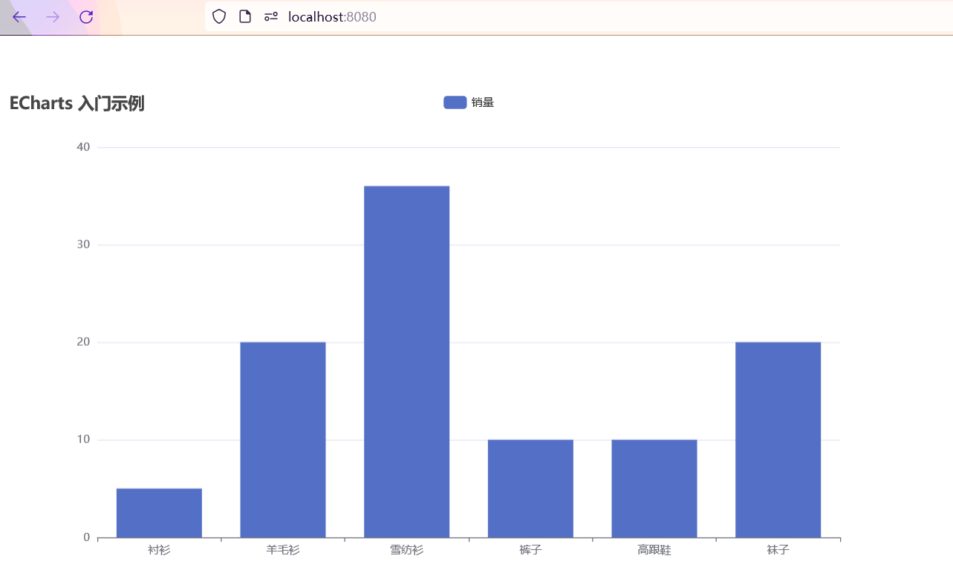This screenshot has height=576, width=953.
Task: Toggle the 销量 legend color swatch
Action: point(455,102)
